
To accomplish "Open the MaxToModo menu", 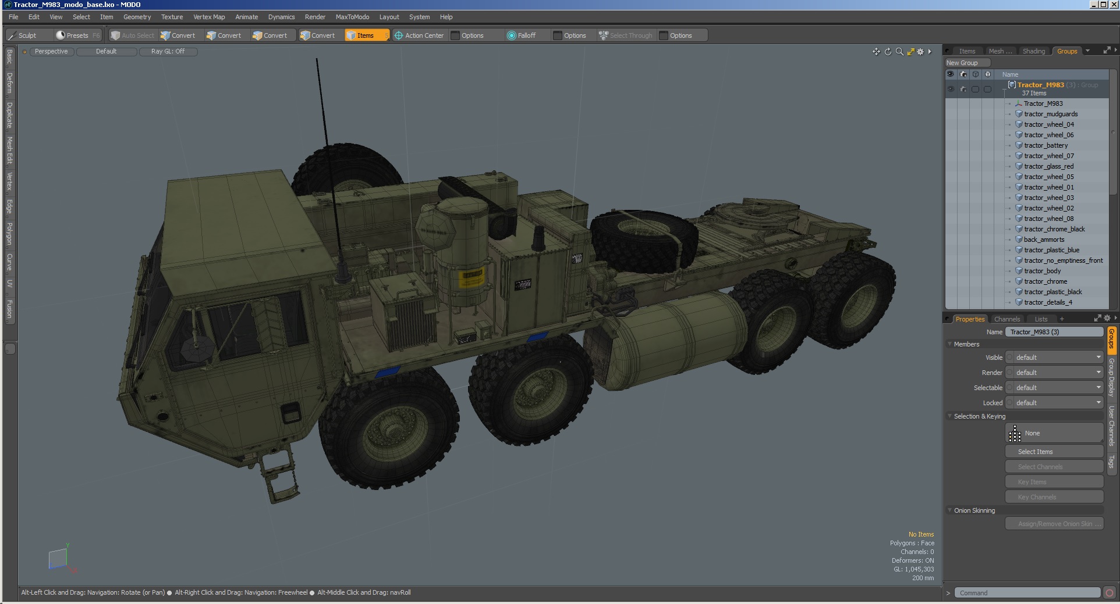I will [x=352, y=17].
